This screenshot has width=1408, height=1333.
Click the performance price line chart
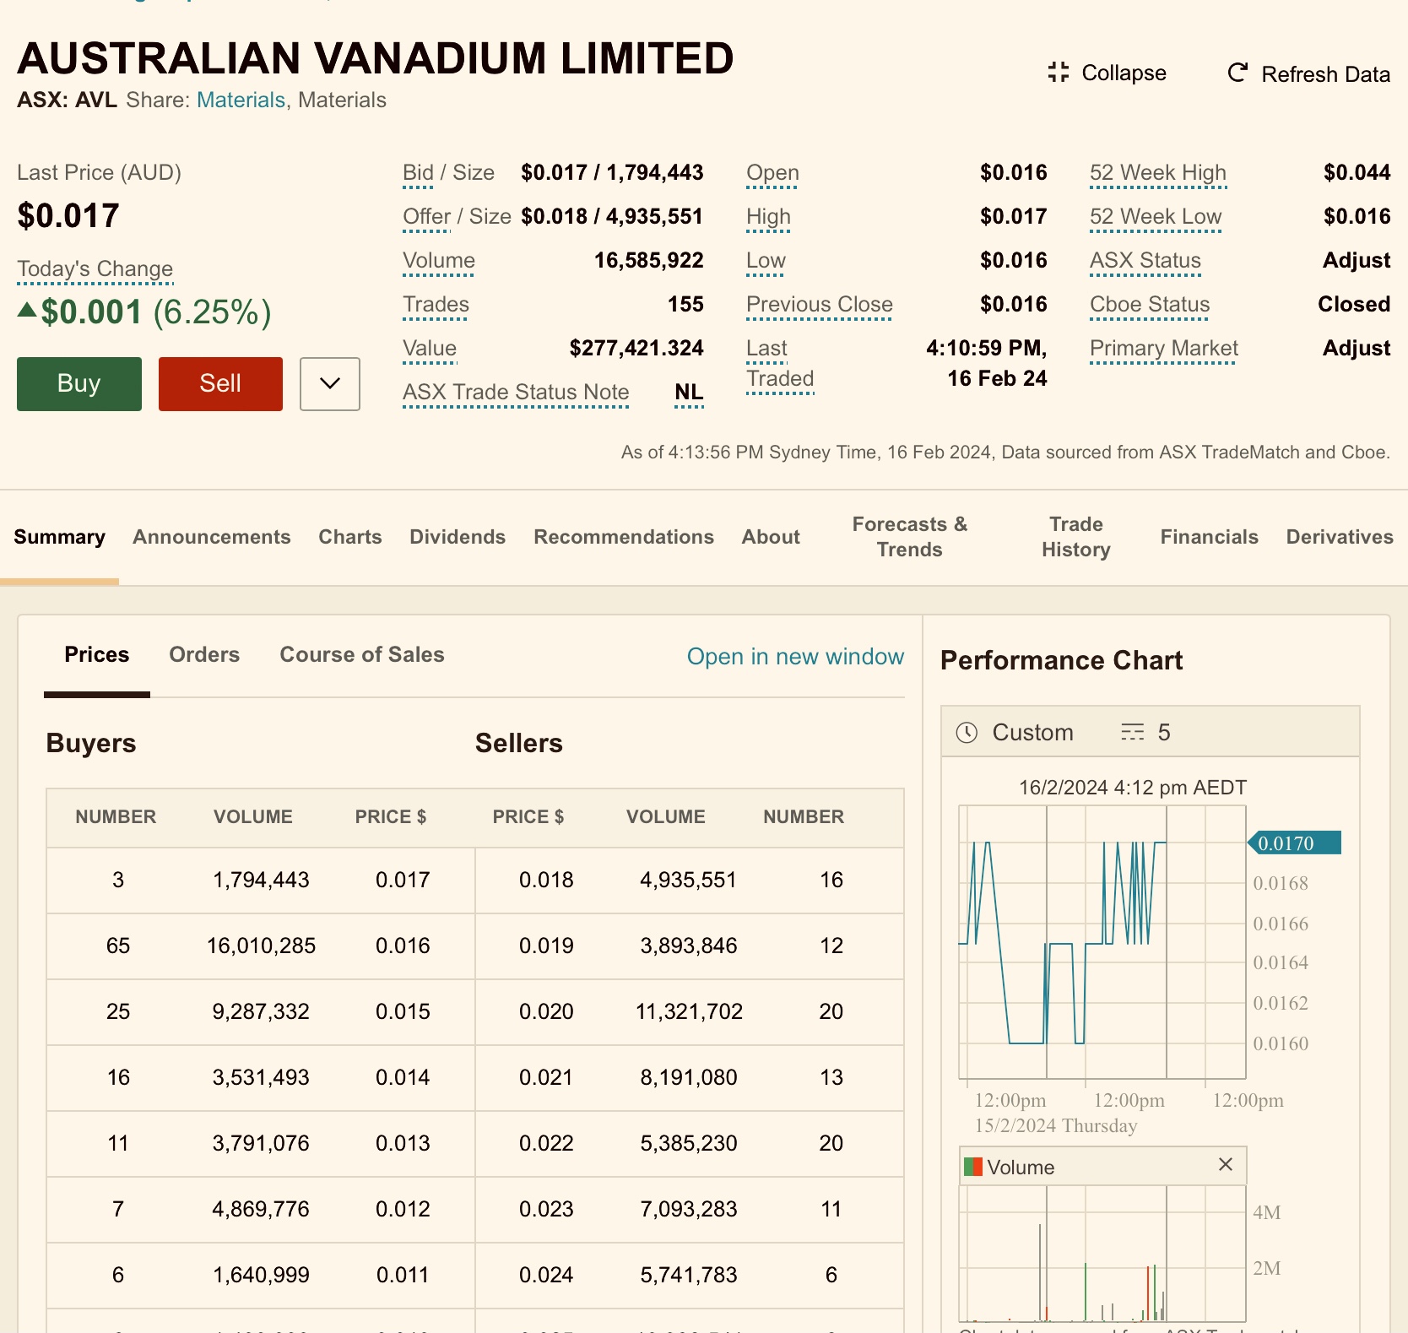click(x=1102, y=942)
